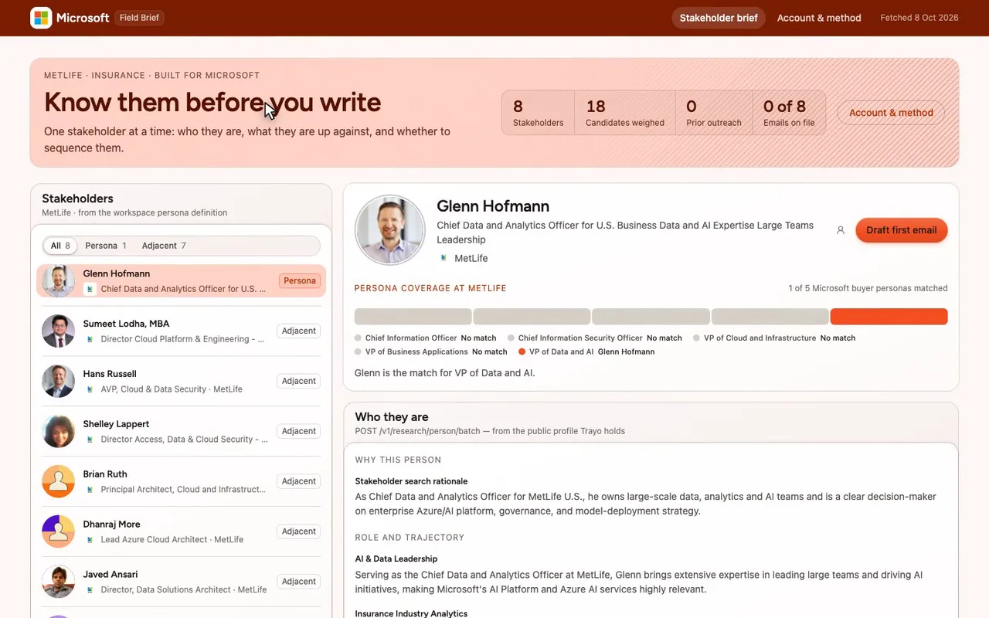Select Javed Ansari's avatar photo
The width and height of the screenshot is (989, 618).
(x=59, y=582)
